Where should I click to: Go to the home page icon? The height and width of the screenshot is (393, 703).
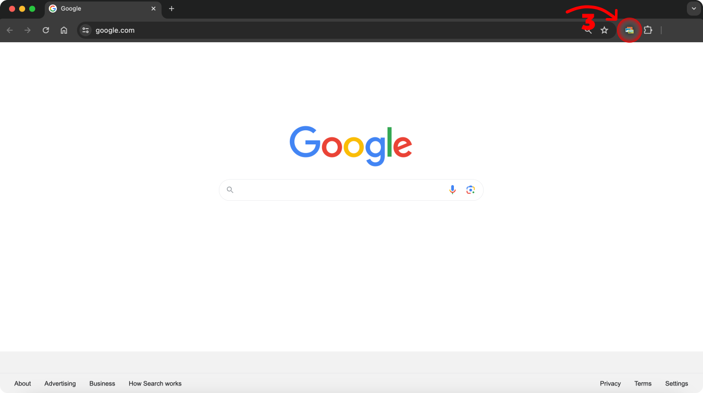click(64, 30)
